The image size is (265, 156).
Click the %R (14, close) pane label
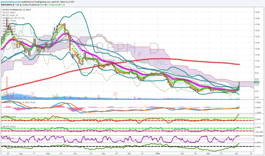(9, 127)
